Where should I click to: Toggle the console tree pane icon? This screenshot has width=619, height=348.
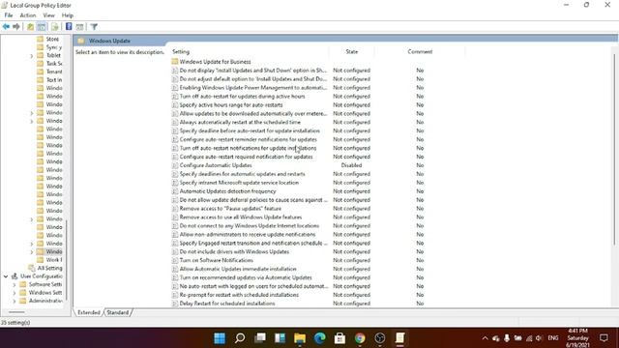coord(42,27)
